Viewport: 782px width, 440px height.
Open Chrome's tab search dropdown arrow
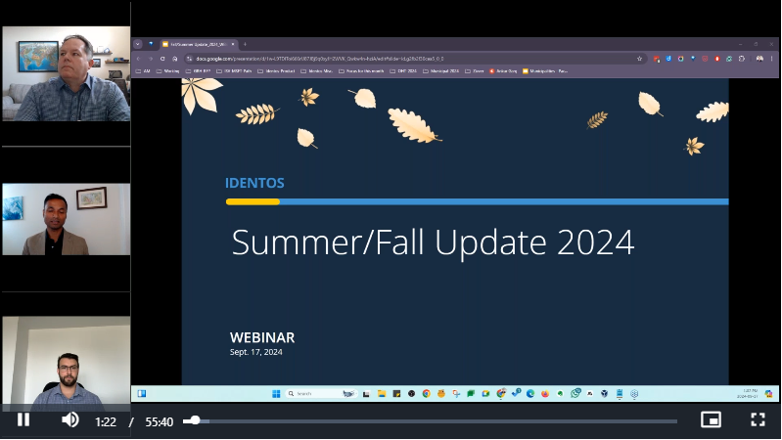[138, 44]
